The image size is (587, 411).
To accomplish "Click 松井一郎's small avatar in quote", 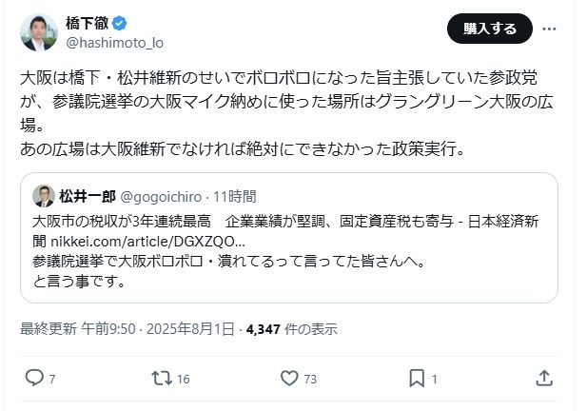I will click(44, 197).
